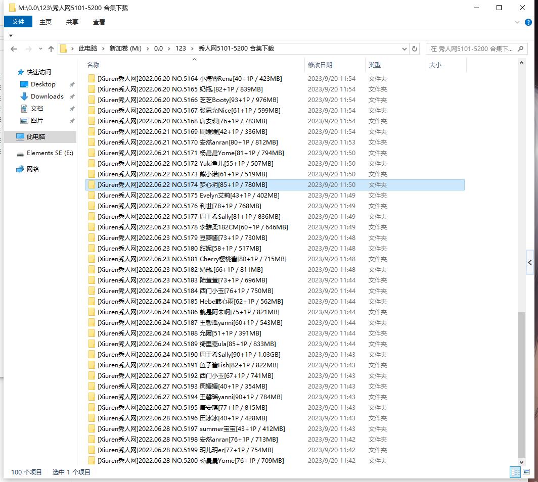Click the search magnifier icon

[520, 49]
